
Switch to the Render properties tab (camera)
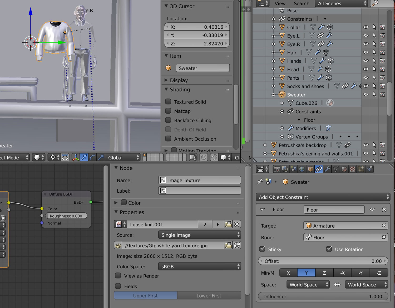coord(276,169)
